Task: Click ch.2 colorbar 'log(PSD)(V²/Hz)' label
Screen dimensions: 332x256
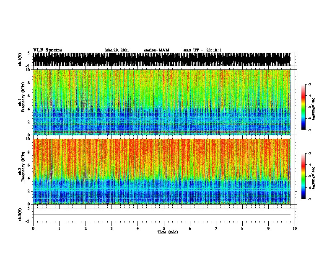Action: click(314, 178)
